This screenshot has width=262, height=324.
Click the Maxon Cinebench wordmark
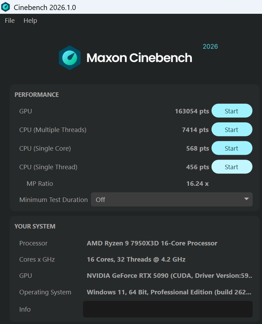point(139,58)
